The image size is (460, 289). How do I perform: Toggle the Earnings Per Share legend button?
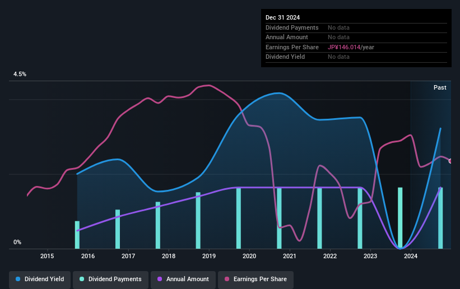coord(255,279)
